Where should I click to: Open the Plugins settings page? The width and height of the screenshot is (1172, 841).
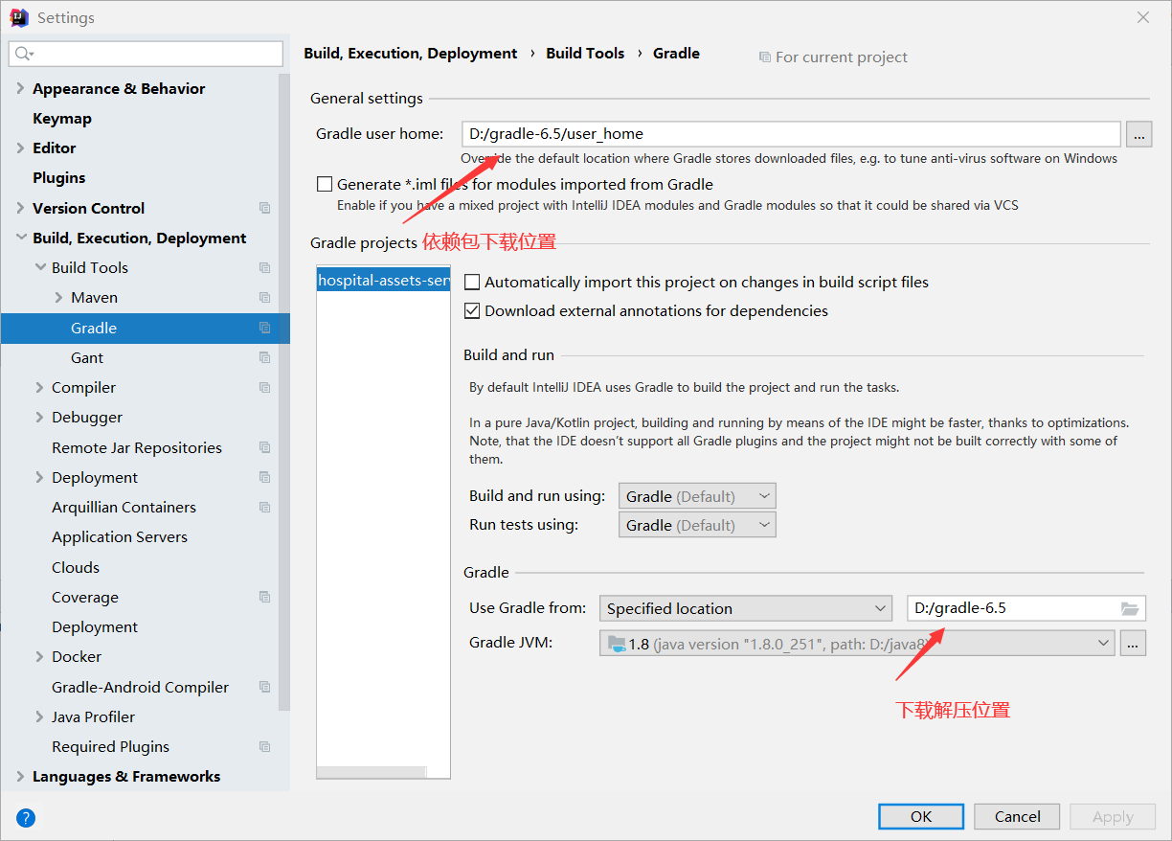(58, 177)
